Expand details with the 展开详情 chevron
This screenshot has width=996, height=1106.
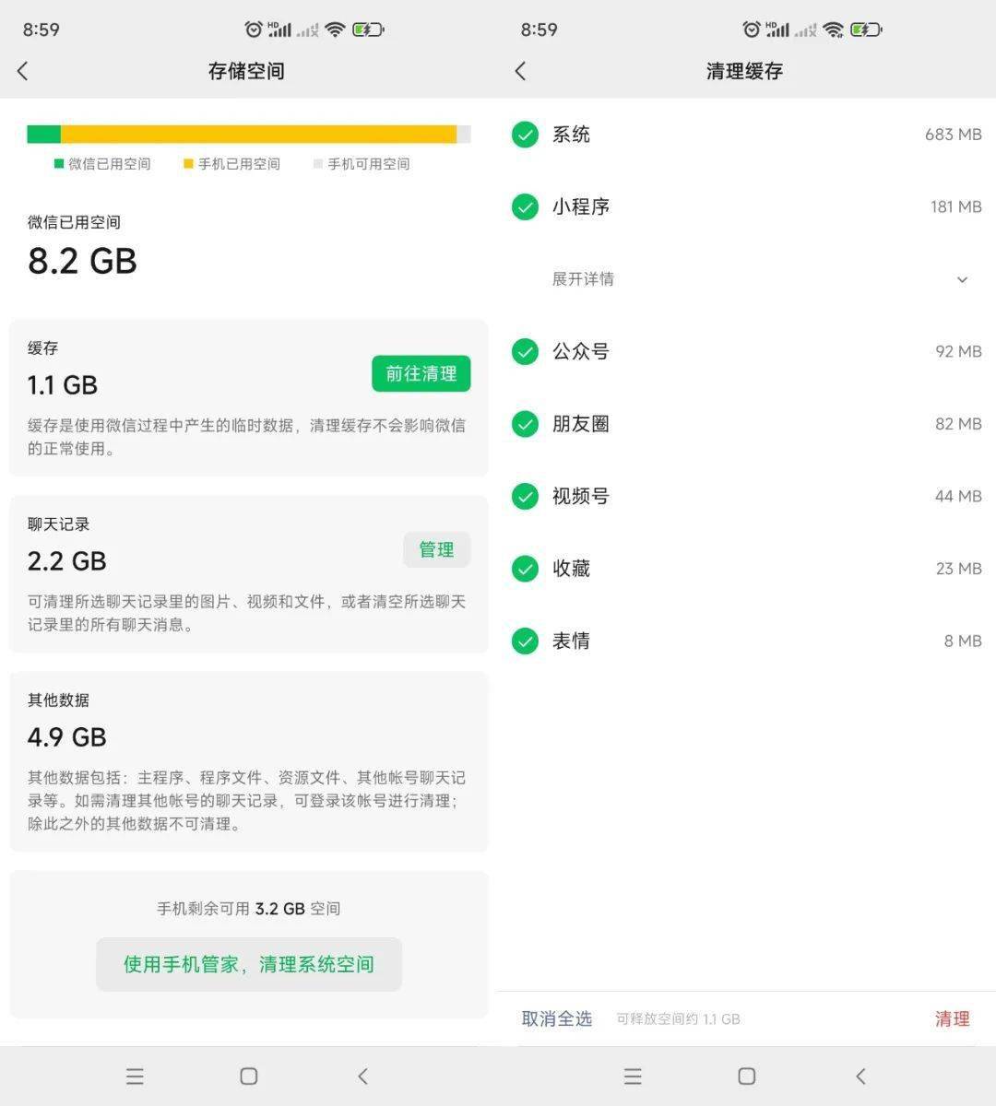[x=962, y=279]
